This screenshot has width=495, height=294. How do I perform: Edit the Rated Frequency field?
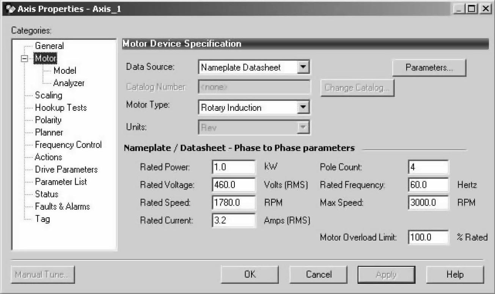coord(429,185)
